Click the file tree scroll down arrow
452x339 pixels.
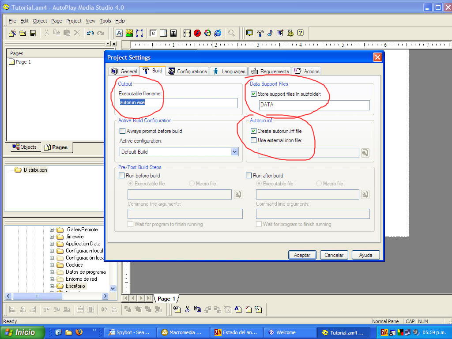point(113,288)
